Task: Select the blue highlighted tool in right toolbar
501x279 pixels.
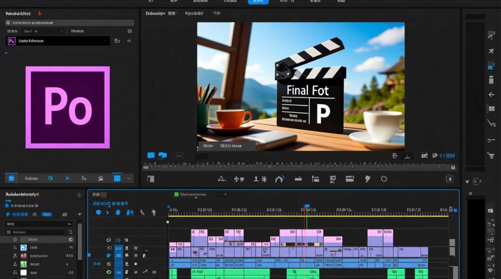Action: coord(491,65)
